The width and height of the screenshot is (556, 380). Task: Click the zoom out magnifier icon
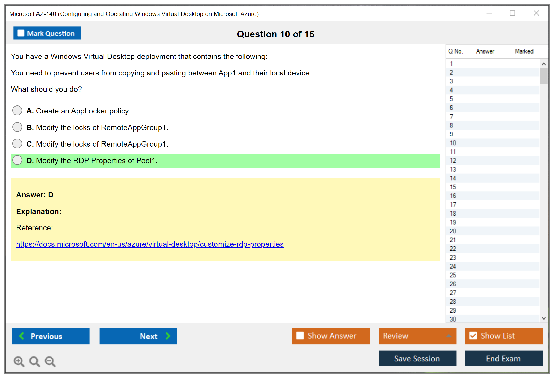50,361
